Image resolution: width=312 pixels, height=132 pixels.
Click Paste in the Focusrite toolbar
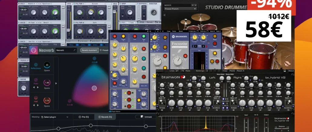174,31
